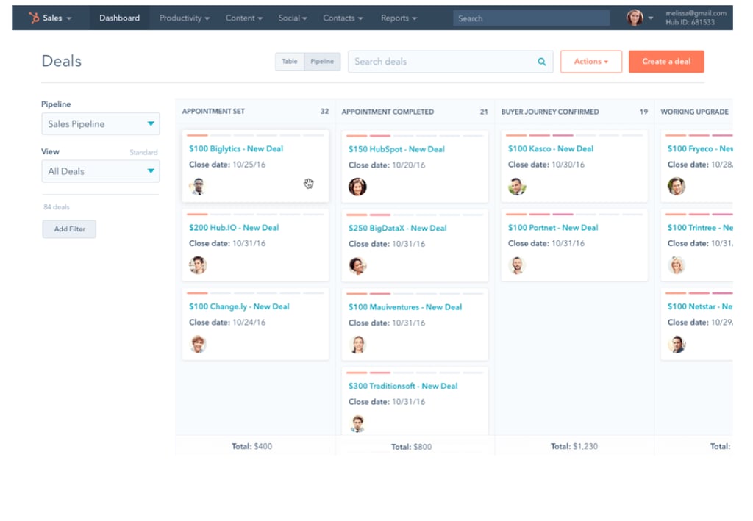Click owner avatar on Change.ly deal card
Screen dimensions: 753x521
197,344
